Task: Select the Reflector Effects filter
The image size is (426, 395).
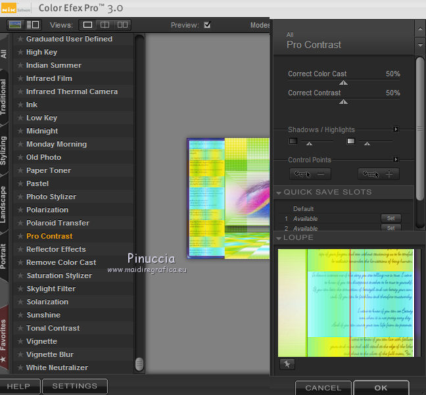Action: (x=56, y=249)
